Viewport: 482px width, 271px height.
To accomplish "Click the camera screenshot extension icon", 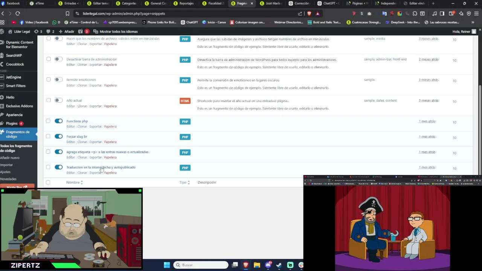I will tap(369, 14).
